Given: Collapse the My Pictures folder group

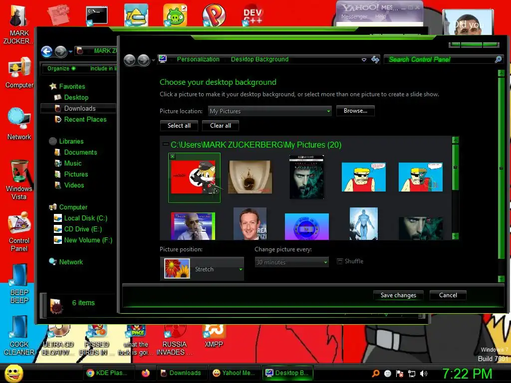Looking at the screenshot, I should tap(166, 144).
